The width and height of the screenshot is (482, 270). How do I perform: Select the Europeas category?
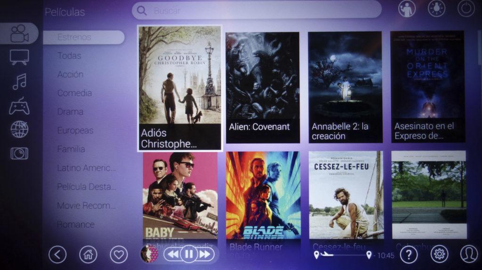[75, 131]
